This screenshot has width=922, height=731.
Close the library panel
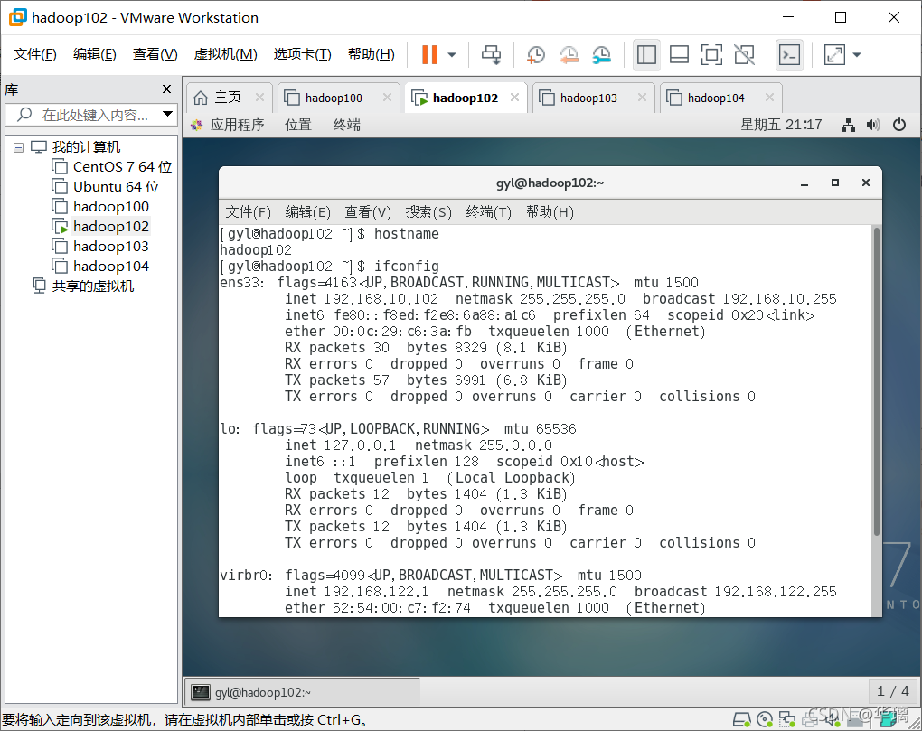166,89
